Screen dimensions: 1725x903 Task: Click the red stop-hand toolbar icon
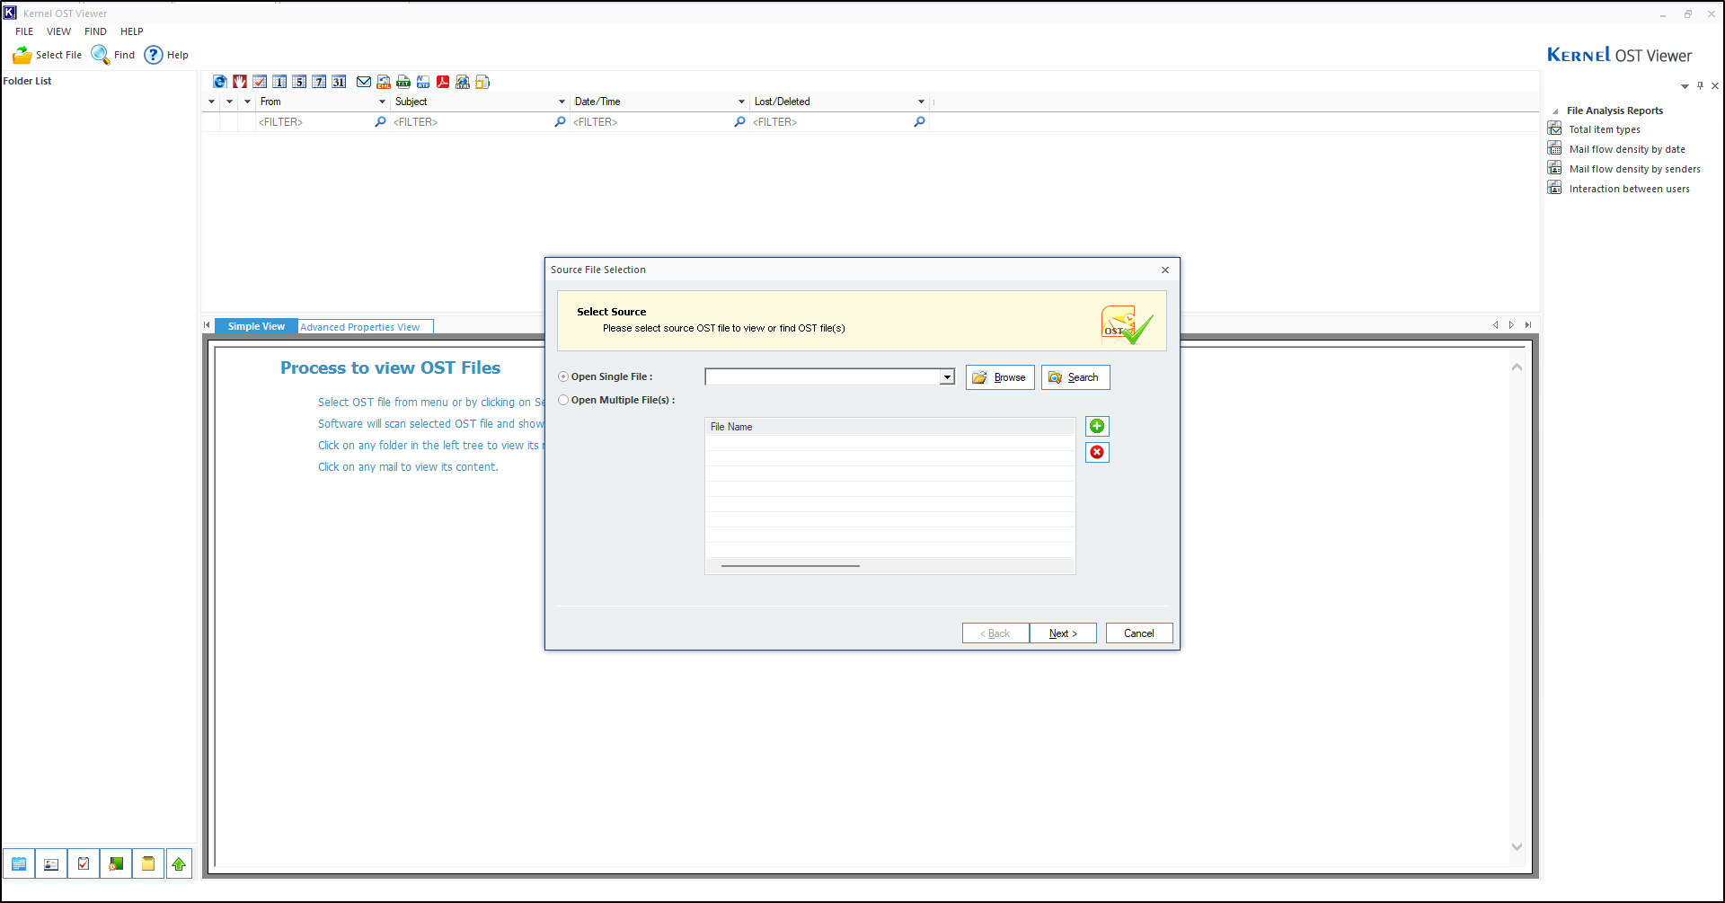240,82
